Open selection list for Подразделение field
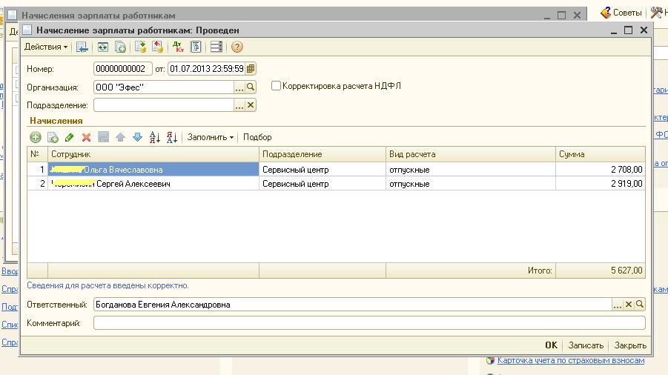 pyautogui.click(x=239, y=105)
